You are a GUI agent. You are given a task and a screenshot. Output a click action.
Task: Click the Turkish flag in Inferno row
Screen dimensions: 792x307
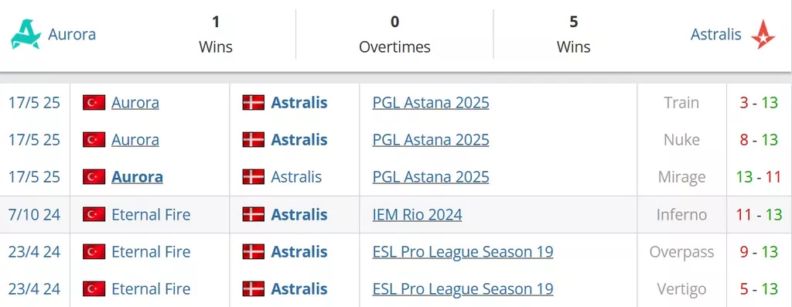[94, 215]
